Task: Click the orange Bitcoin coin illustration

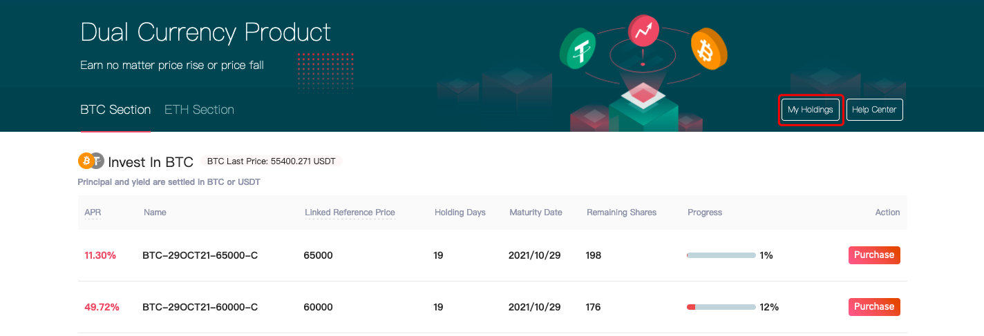Action: pos(710,48)
